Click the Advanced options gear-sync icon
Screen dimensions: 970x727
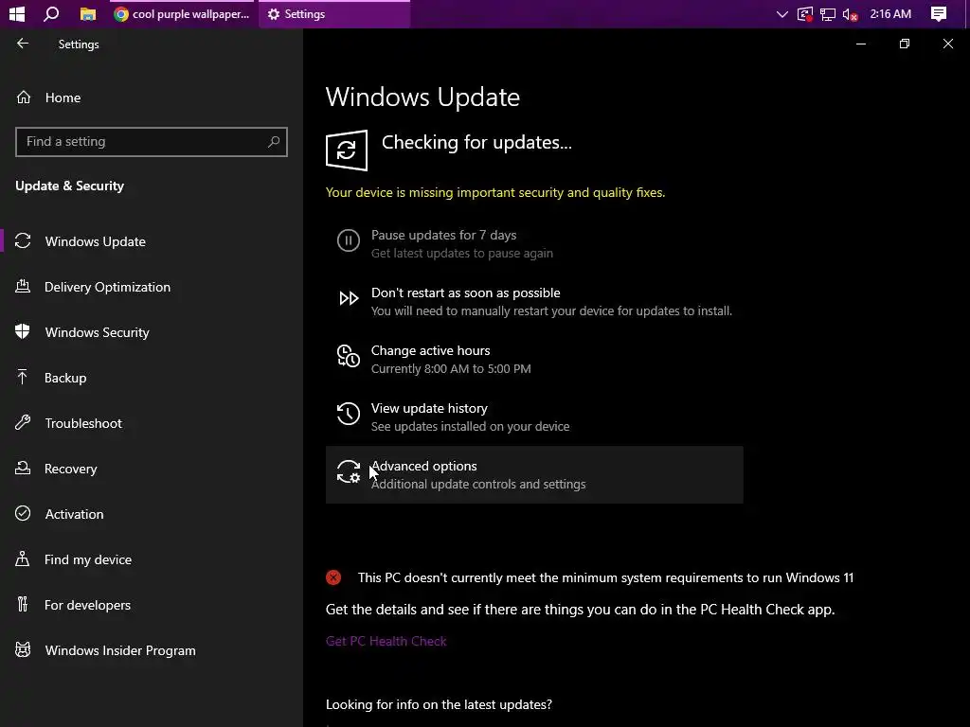(x=349, y=471)
